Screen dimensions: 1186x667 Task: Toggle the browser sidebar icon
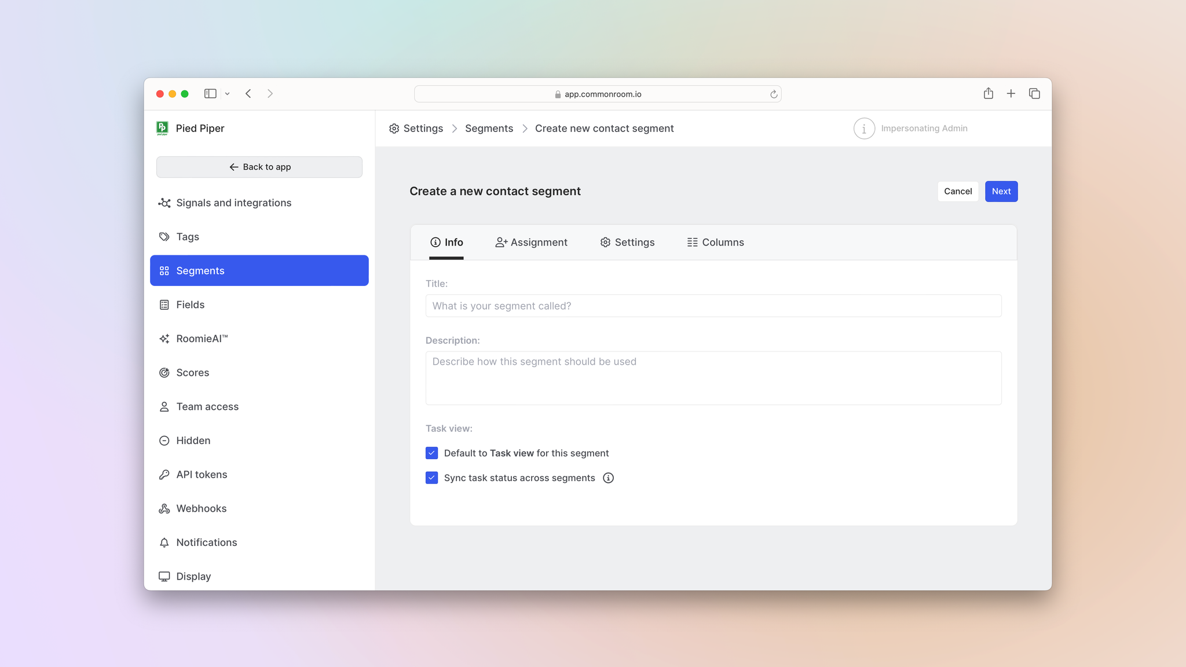(x=210, y=94)
